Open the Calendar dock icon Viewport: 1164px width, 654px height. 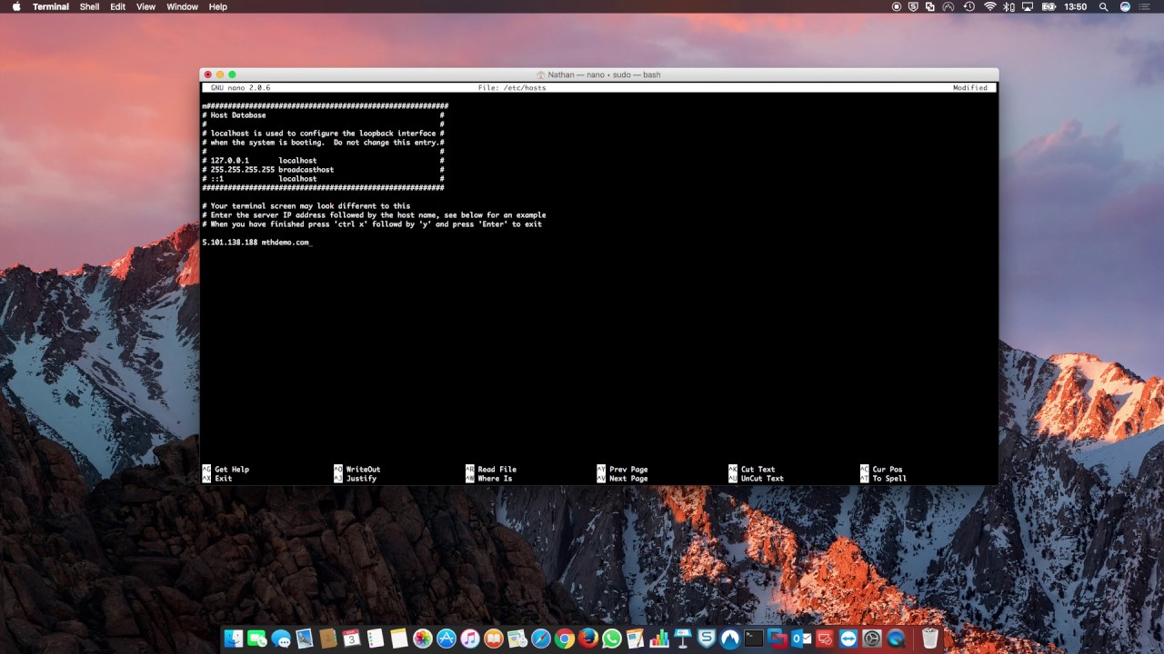[351, 639]
